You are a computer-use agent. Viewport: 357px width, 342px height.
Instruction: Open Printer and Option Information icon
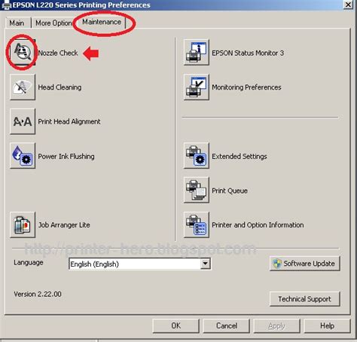click(x=197, y=224)
